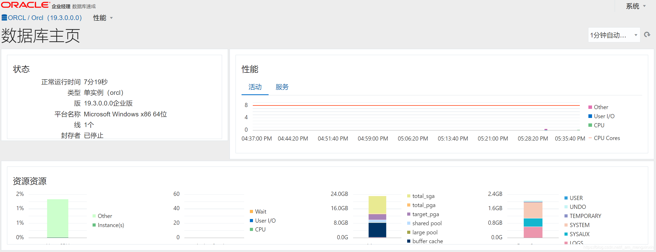The height and width of the screenshot is (252, 656).
Task: Click the light green Other legend in CPU chart
Action: pos(102,216)
